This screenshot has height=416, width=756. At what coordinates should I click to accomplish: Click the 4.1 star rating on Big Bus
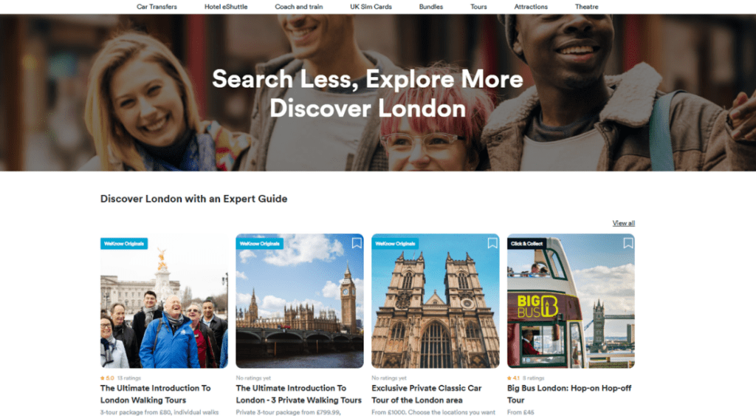(x=514, y=378)
